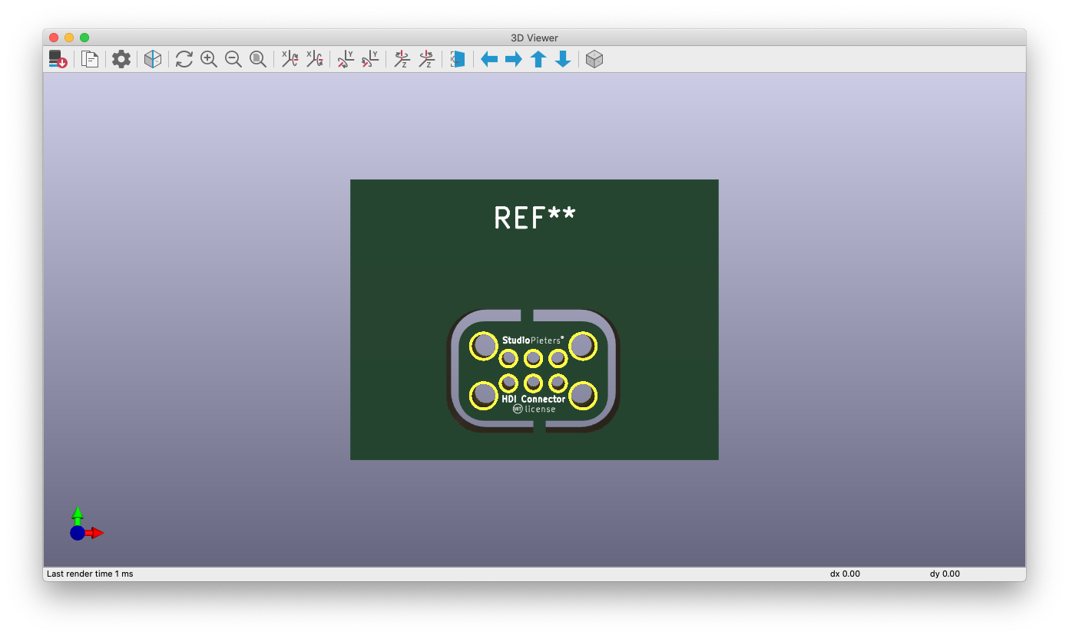The width and height of the screenshot is (1069, 638).
Task: Move board up with blue arrow
Action: point(538,59)
